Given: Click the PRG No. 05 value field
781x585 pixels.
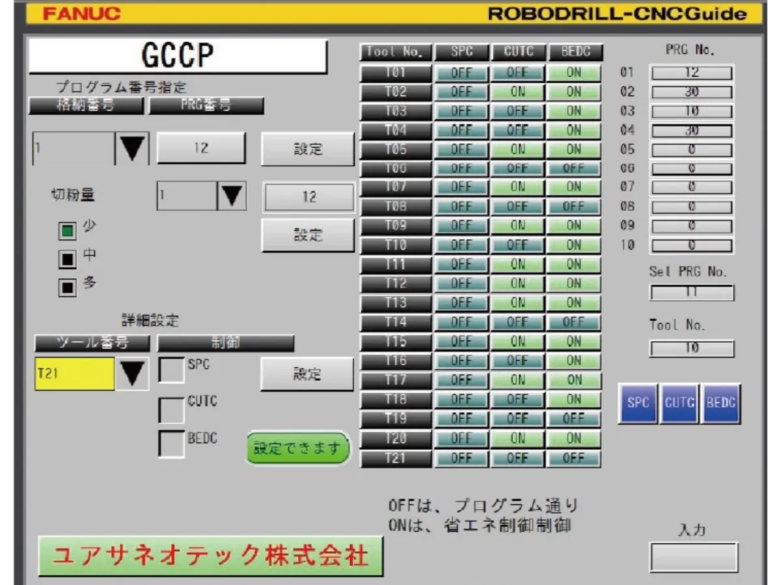Looking at the screenshot, I should pos(692,149).
